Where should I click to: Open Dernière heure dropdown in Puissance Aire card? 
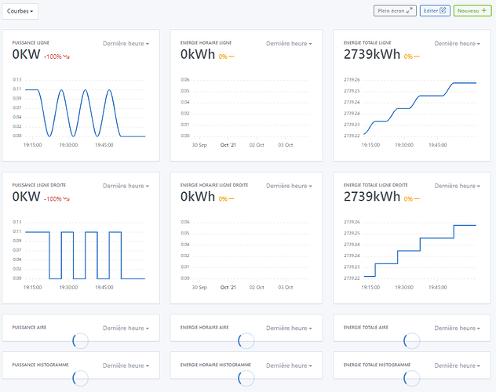[x=126, y=328]
